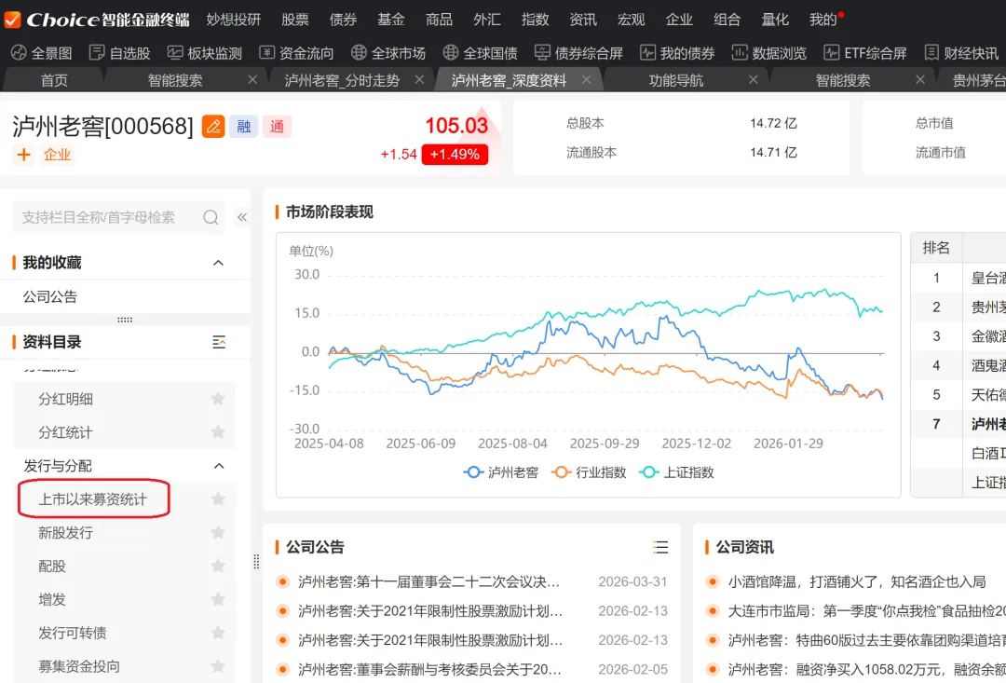Image resolution: width=1006 pixels, height=683 pixels.
Task: Open news 小酒馆降温，打酒铺火了
Action: coord(857,581)
